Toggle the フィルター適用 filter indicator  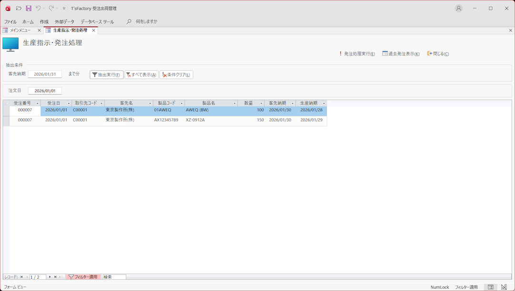tap(83, 277)
